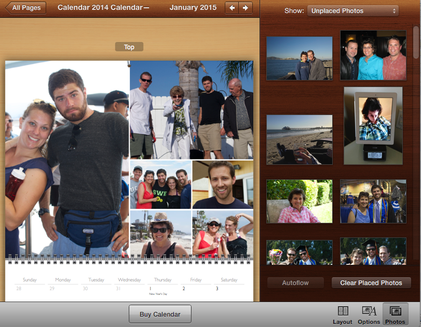
Task: Open the Layout panel icon
Action: coord(343,314)
